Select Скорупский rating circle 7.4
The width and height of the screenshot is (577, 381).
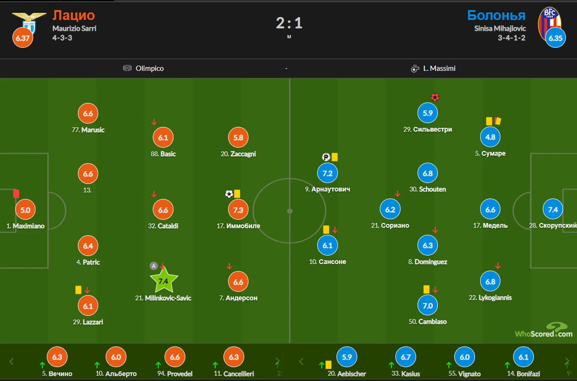coord(552,209)
